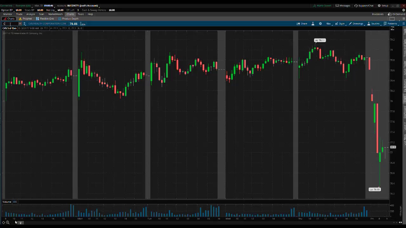Click the 78.85 last price value

(74, 24)
